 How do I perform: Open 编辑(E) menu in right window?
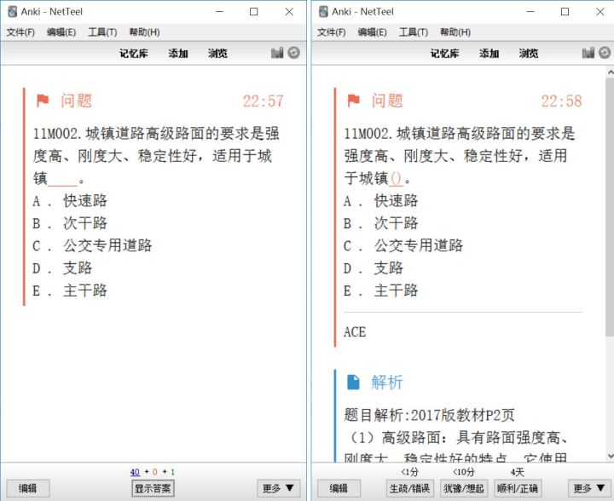point(372,32)
